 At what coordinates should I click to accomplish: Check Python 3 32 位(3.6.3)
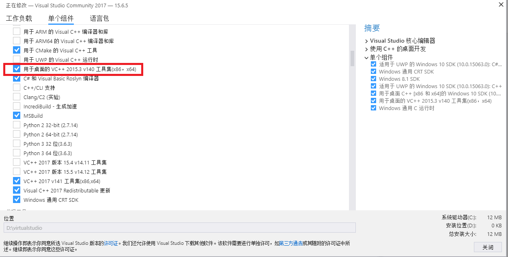(x=17, y=143)
